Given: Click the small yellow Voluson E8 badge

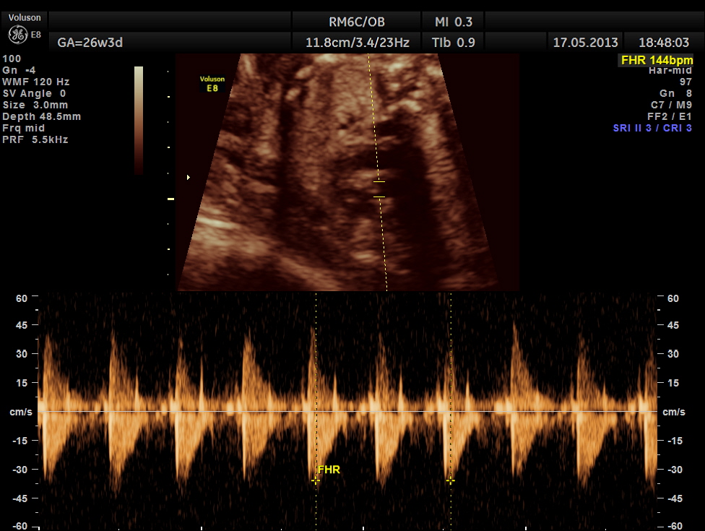Looking at the screenshot, I should click(214, 83).
